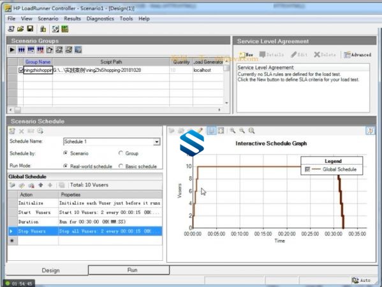
Task: Click the View Script icon in Scenario Groups
Action: 69,50
